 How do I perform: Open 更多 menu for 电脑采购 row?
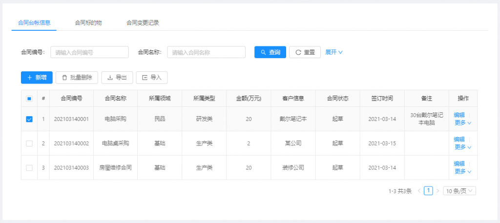(x=462, y=123)
